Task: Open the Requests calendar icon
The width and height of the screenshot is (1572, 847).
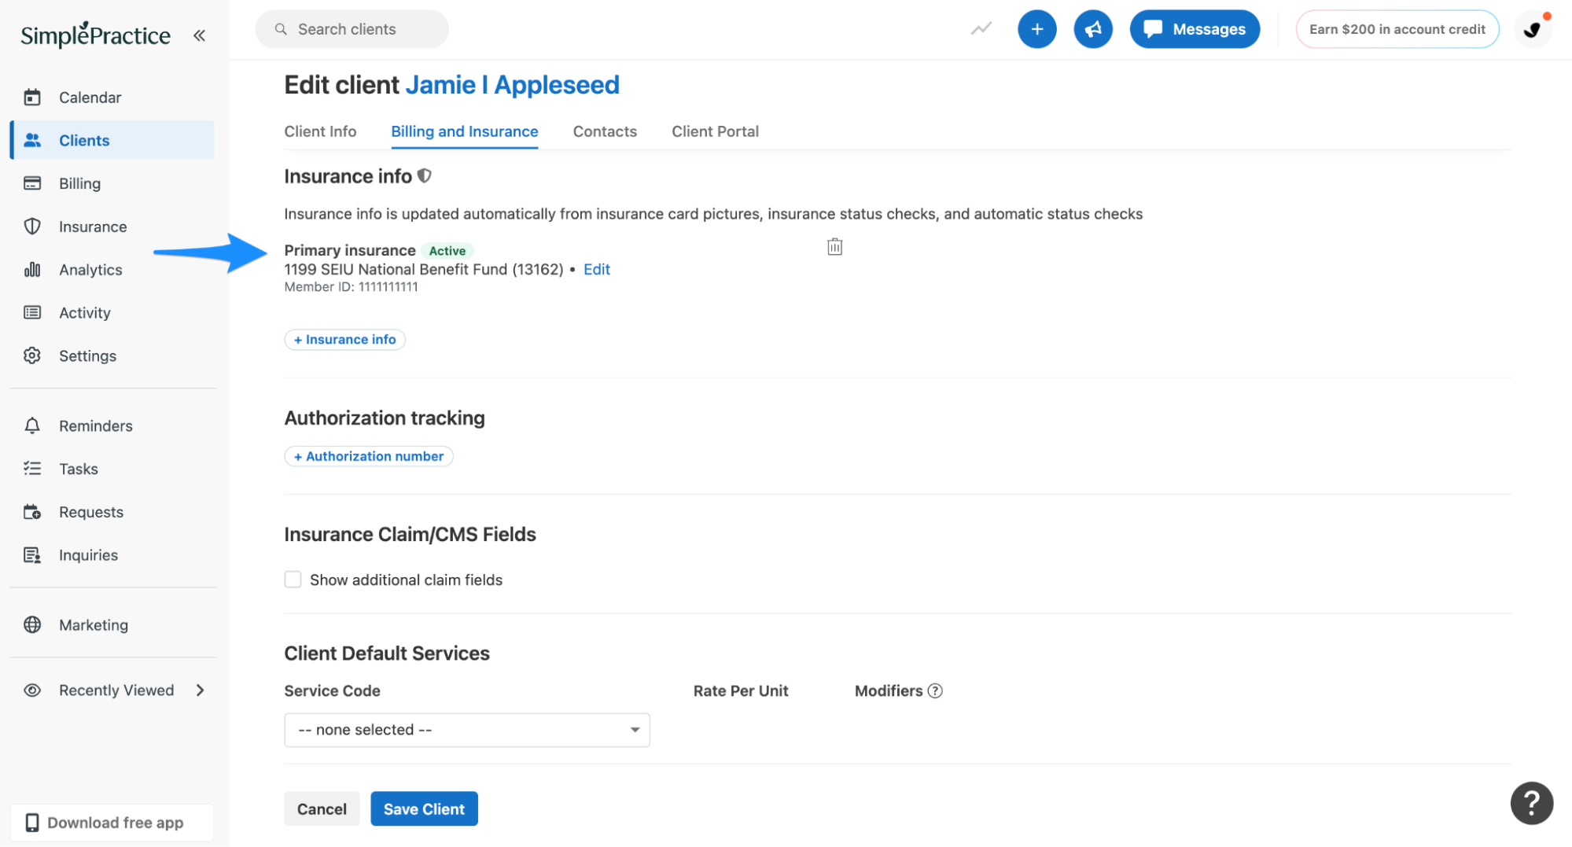Action: coord(32,512)
